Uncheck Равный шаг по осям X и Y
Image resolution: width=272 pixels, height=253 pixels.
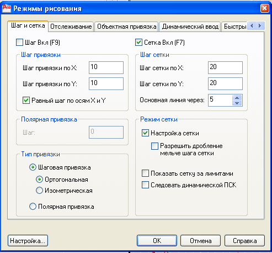[x=26, y=101]
